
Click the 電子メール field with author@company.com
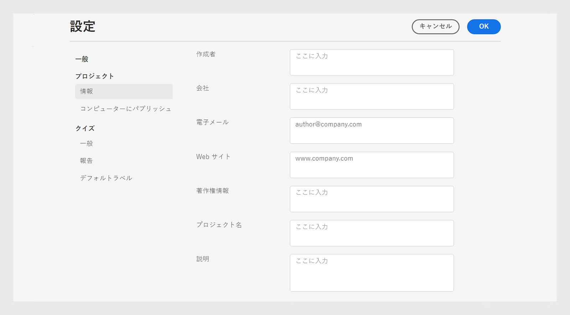pos(372,131)
